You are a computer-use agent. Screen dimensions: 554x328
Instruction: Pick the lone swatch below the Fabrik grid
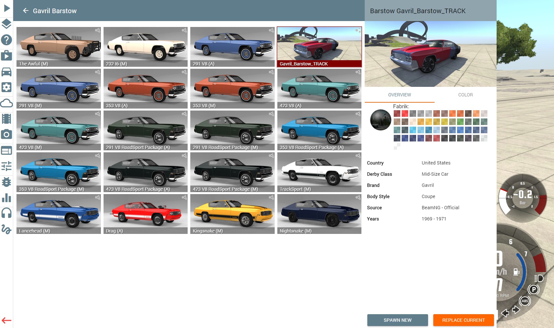click(397, 146)
